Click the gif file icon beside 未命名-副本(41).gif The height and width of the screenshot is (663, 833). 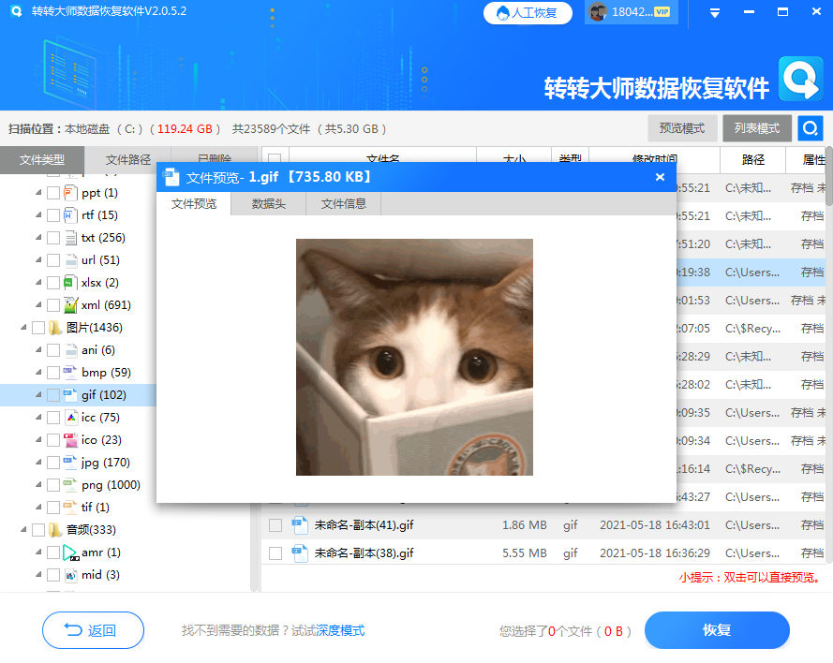tap(299, 525)
